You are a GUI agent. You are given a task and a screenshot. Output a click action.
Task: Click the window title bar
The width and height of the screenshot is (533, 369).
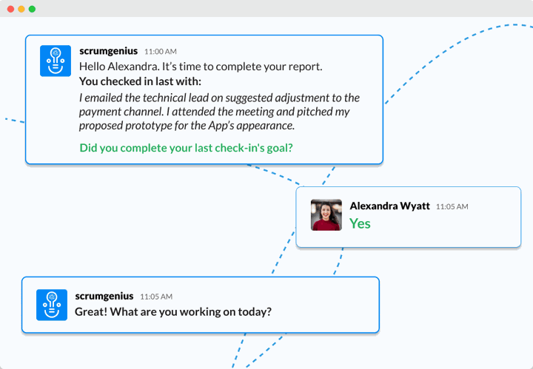(x=266, y=8)
